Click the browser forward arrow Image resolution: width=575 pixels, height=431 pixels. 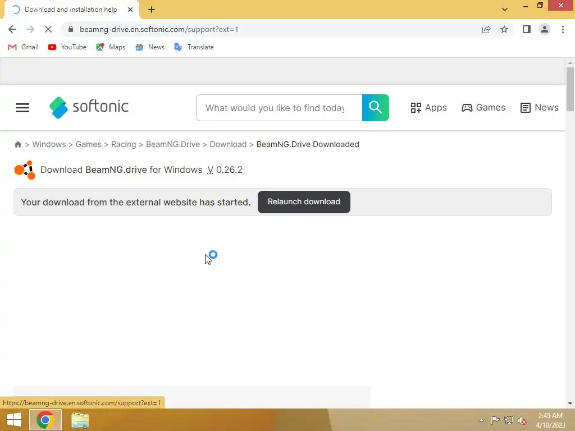pos(30,29)
